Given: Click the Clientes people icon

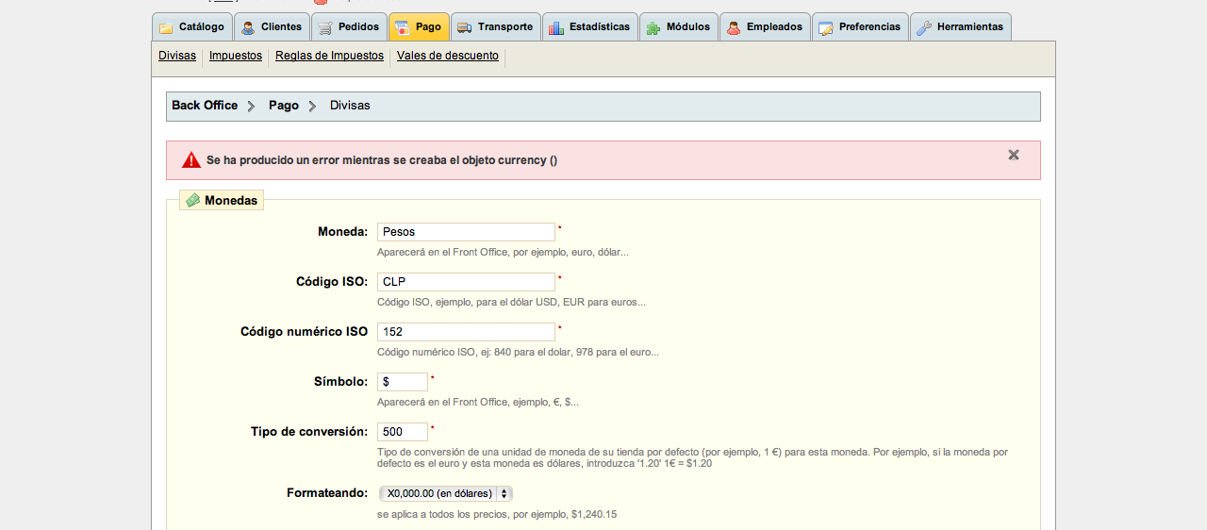Looking at the screenshot, I should click(248, 27).
